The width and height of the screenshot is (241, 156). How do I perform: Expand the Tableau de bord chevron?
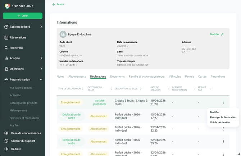41,27
